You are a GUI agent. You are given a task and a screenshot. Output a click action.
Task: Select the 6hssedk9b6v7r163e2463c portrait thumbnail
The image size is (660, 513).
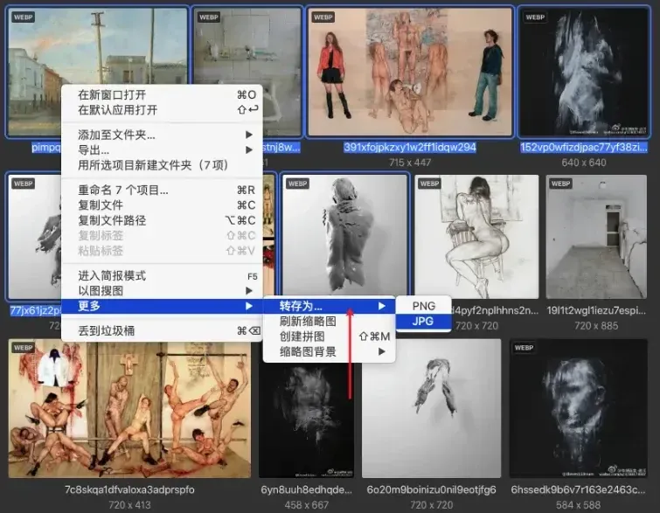(578, 408)
